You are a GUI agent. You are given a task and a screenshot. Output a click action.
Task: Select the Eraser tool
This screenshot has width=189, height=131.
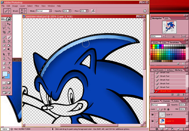4,45
